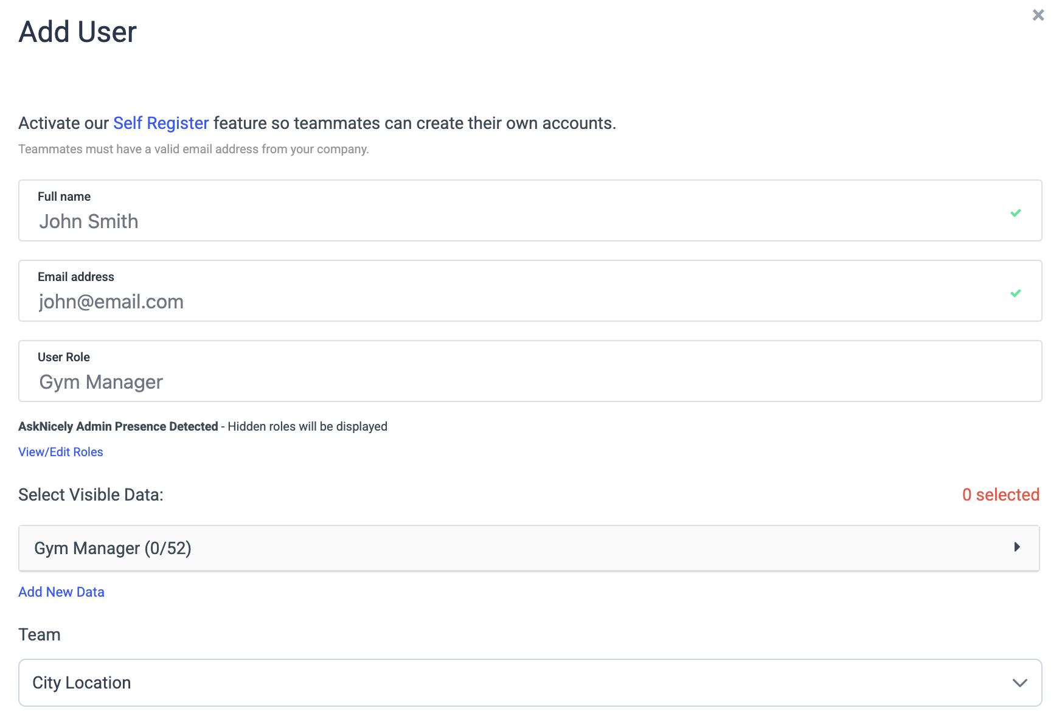Click the Team section label

(40, 634)
